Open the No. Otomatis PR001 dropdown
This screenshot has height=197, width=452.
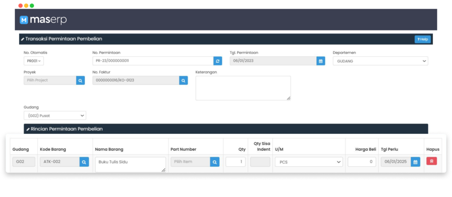[34, 61]
